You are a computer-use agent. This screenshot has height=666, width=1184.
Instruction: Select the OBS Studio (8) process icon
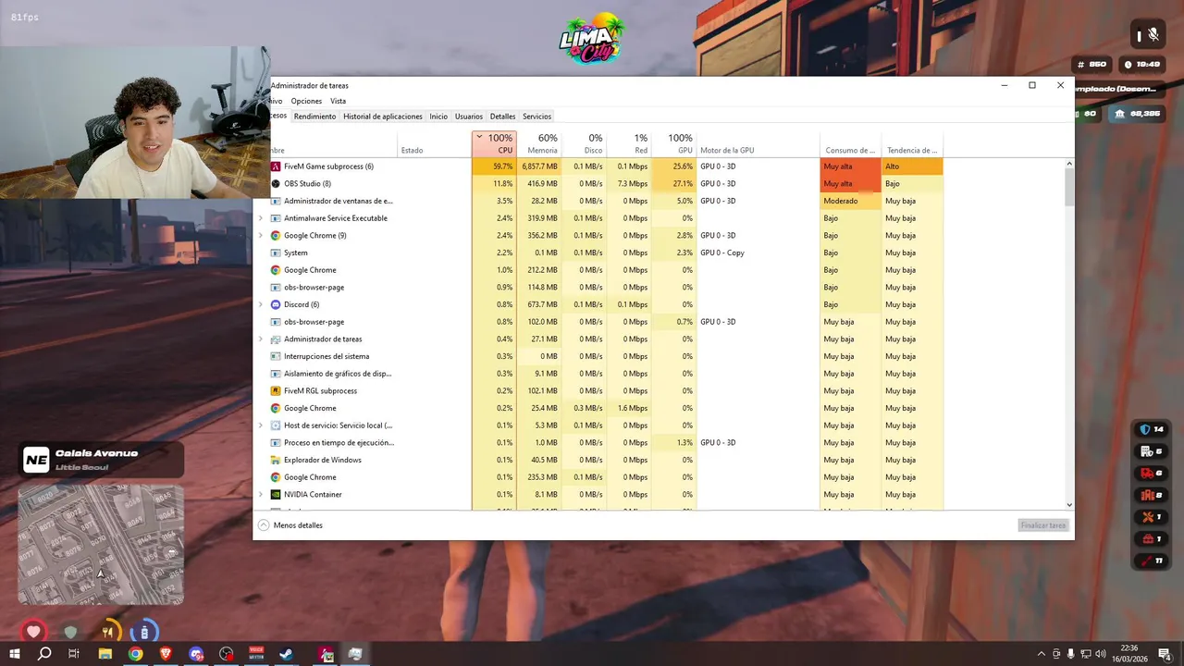tap(276, 183)
